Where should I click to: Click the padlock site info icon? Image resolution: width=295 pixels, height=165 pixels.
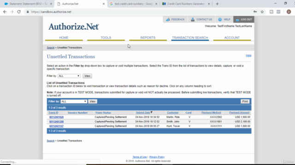click(28, 12)
